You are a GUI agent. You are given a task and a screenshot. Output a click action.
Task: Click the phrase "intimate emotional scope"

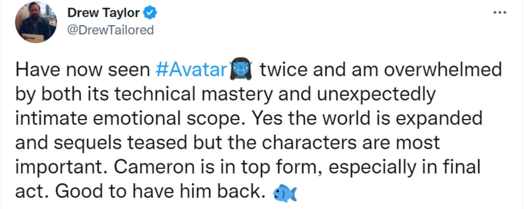click(x=130, y=118)
